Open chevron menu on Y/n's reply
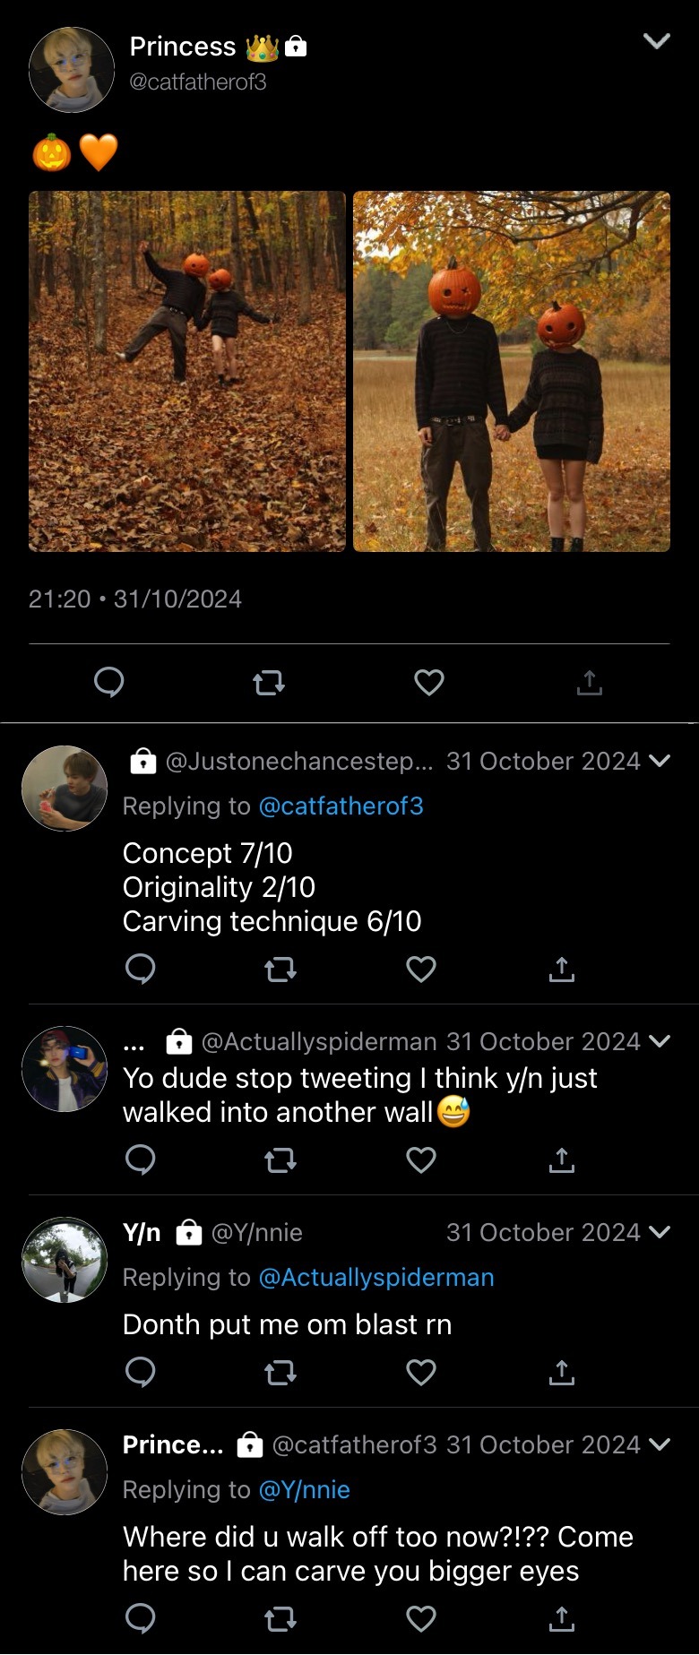699x1655 pixels. 660,1233
